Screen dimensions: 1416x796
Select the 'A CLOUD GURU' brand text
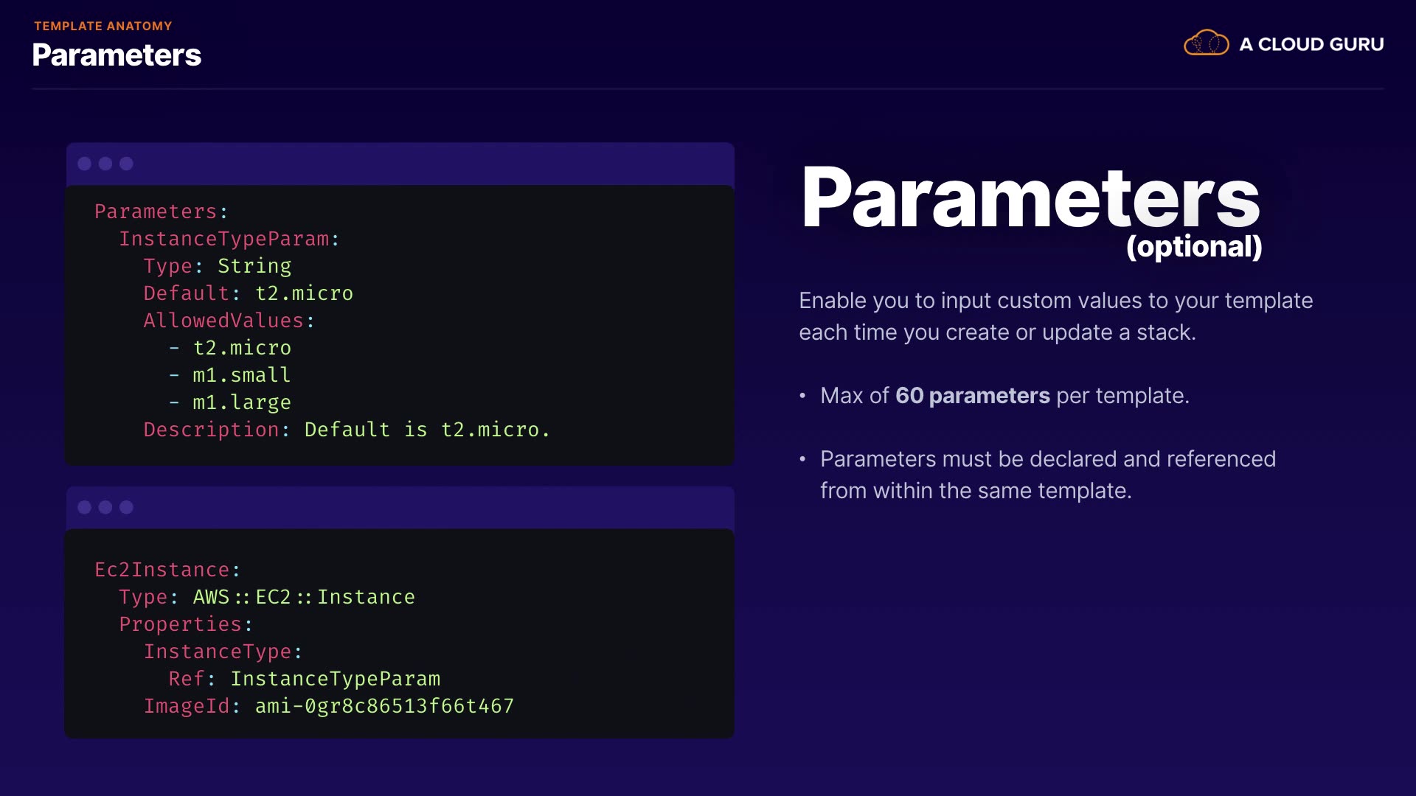pyautogui.click(x=1311, y=44)
